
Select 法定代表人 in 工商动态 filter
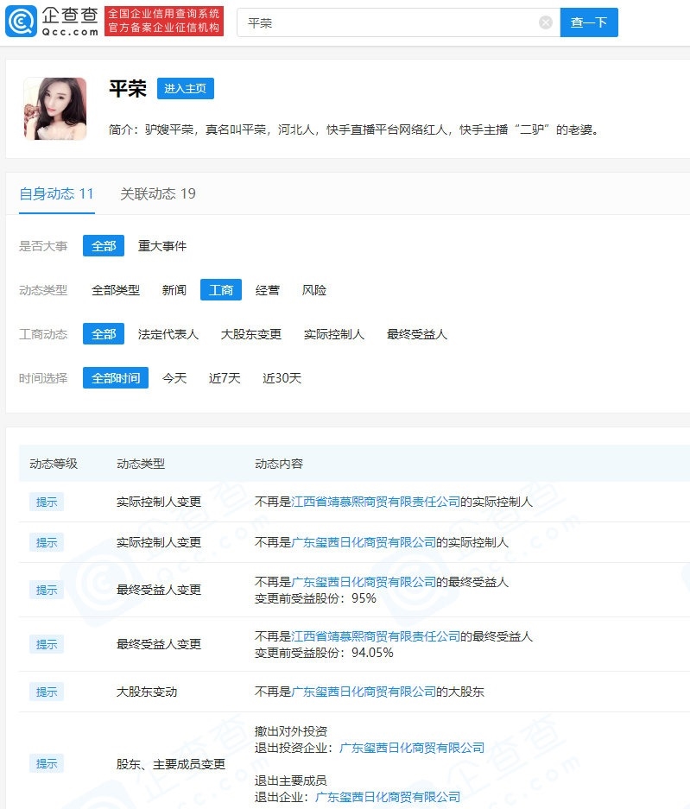[168, 334]
